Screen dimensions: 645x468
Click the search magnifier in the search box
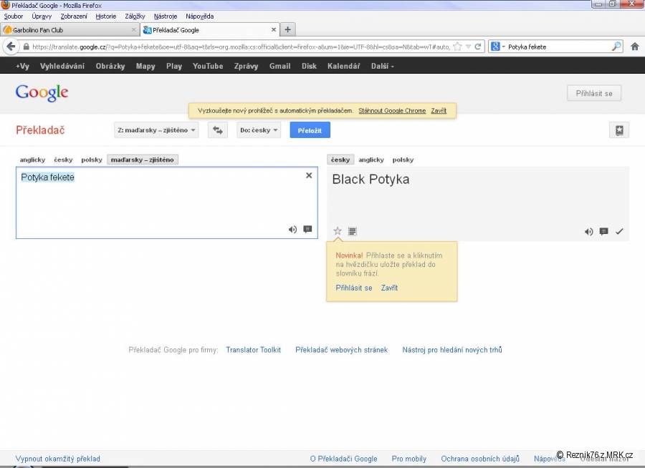(x=616, y=47)
